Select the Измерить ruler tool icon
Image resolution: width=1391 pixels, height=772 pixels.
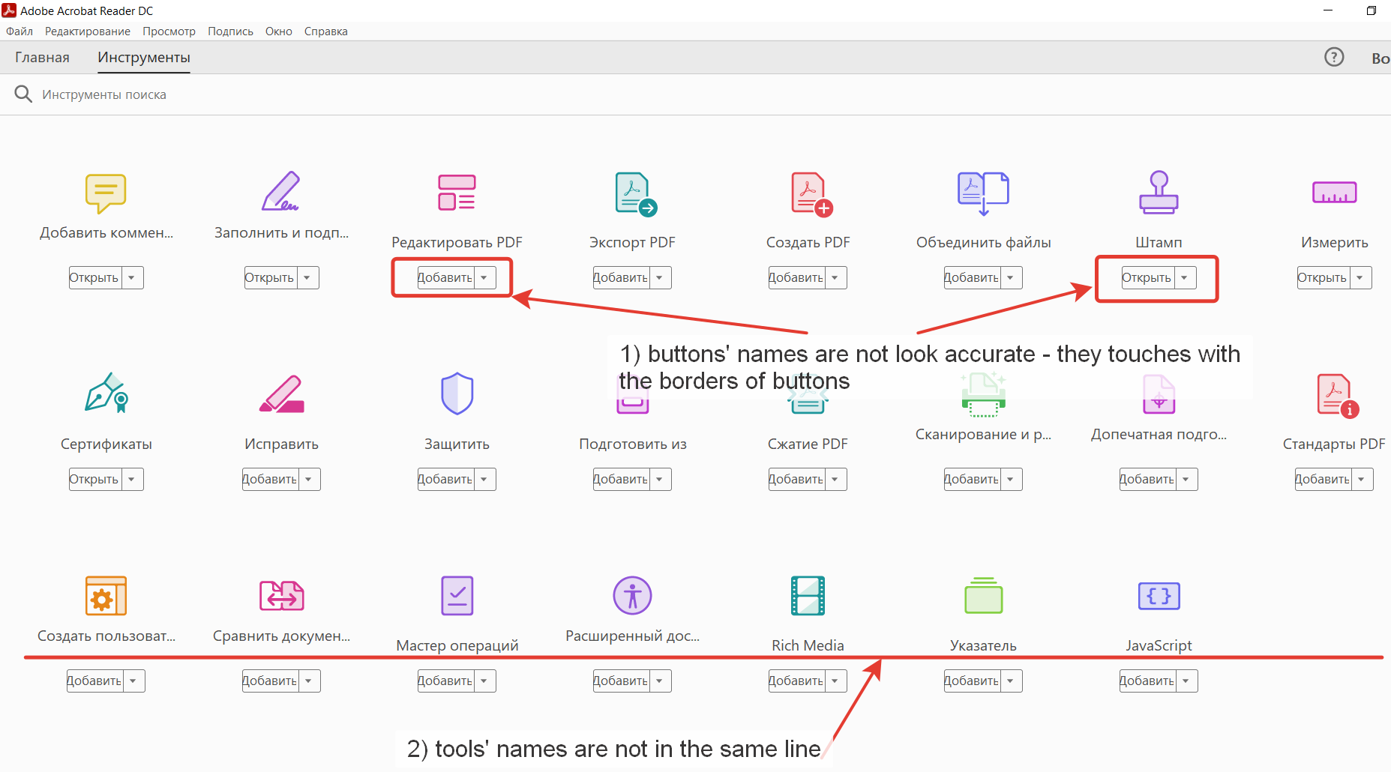pyautogui.click(x=1334, y=193)
